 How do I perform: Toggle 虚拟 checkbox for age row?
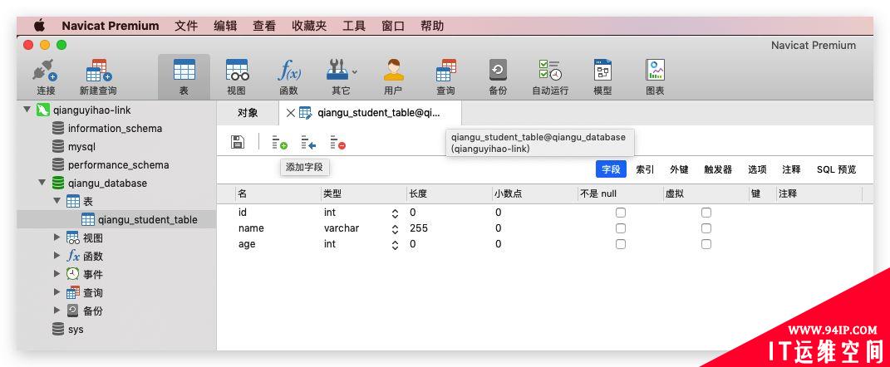(x=706, y=244)
